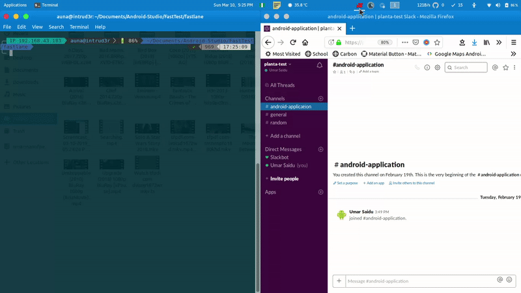Focus the Slack search field
This screenshot has width=521, height=293.
click(x=466, y=68)
